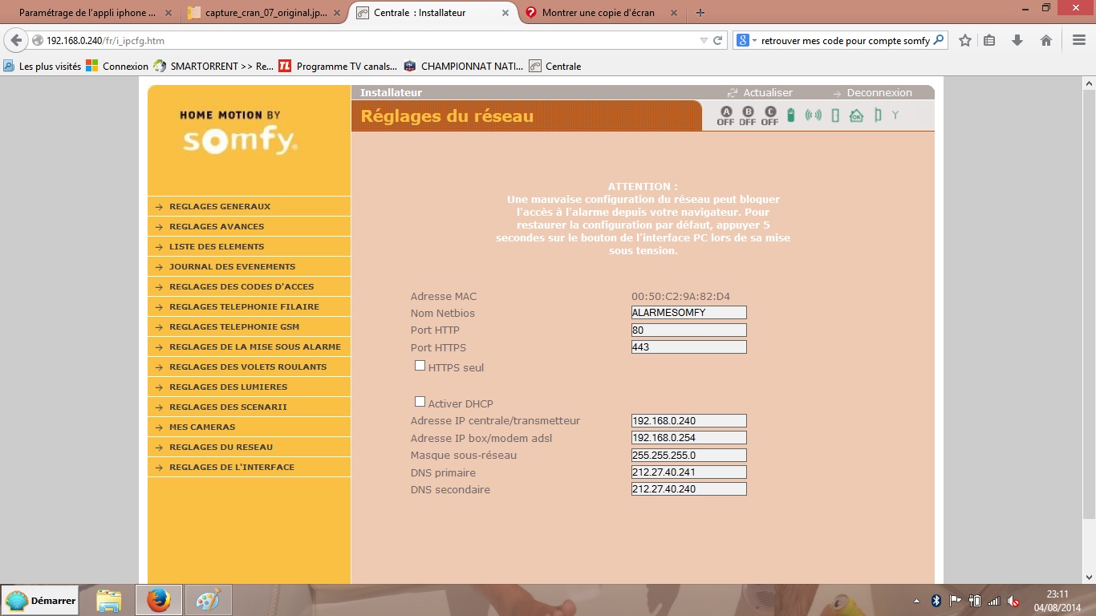Click the house OK status icon
The image size is (1096, 616).
point(856,115)
